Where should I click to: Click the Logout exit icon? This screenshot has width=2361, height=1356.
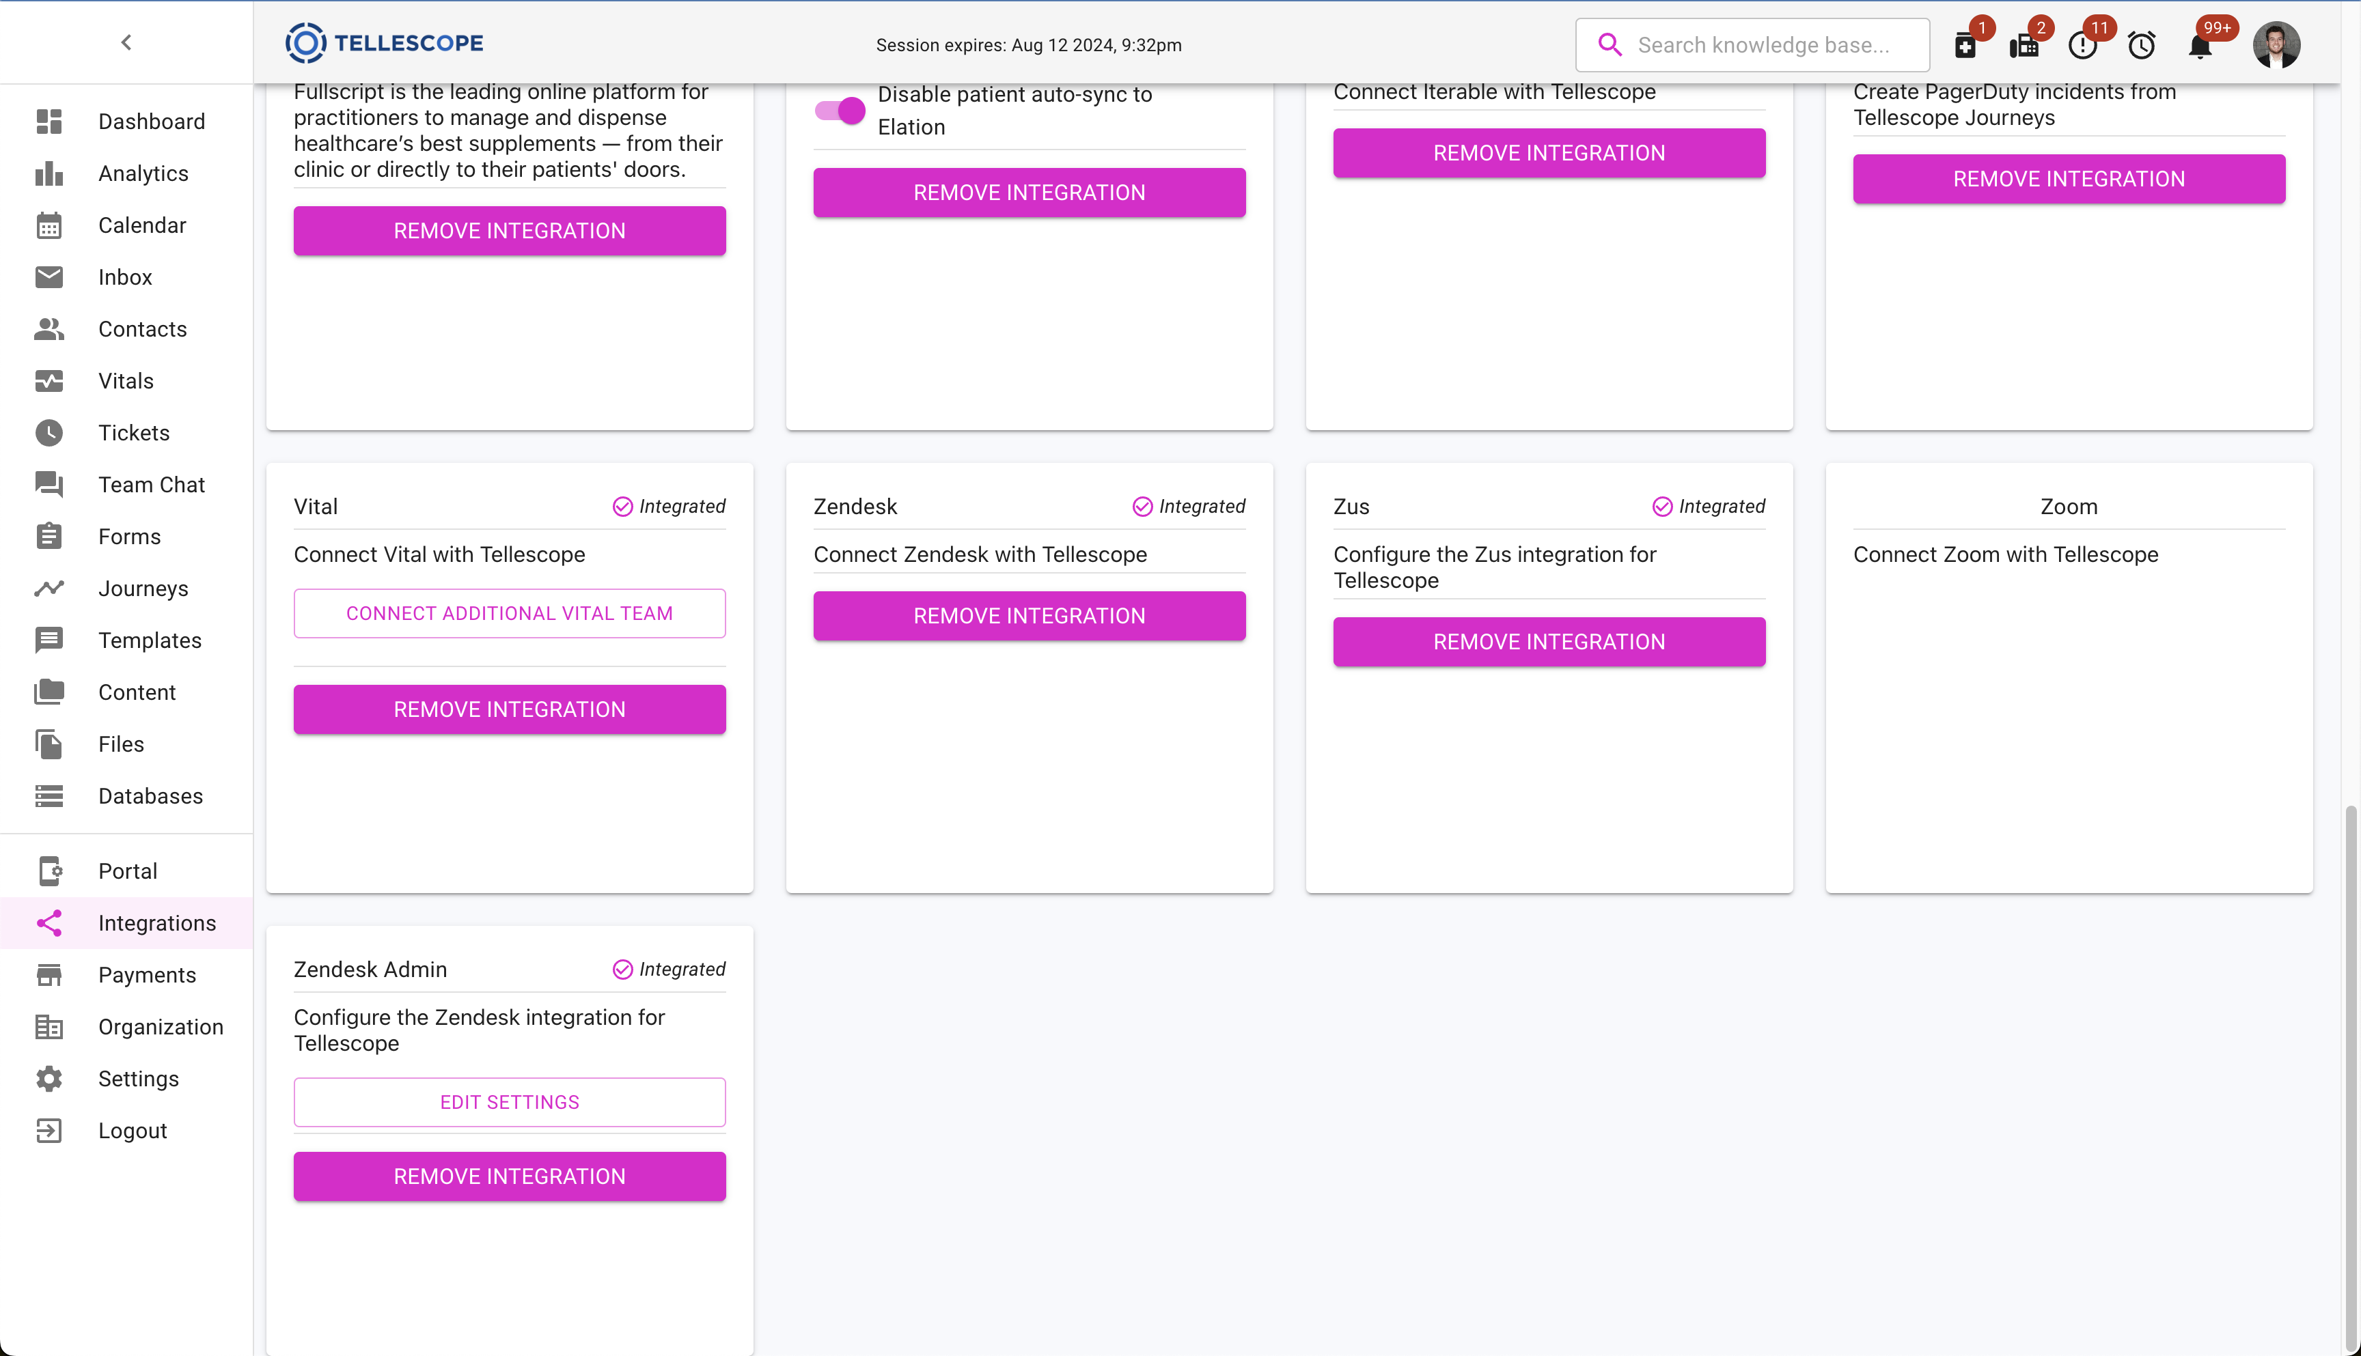tap(49, 1131)
